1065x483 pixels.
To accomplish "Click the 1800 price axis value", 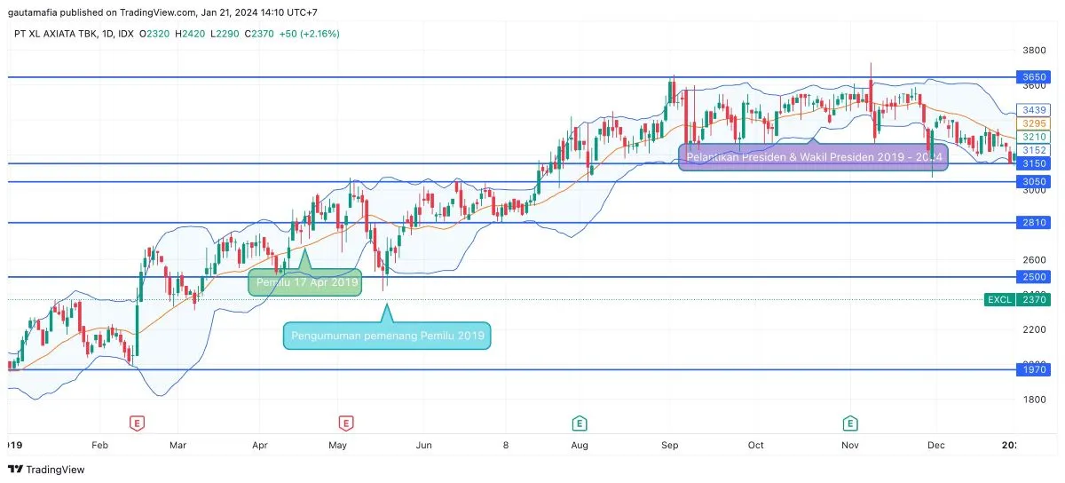I will [1034, 400].
